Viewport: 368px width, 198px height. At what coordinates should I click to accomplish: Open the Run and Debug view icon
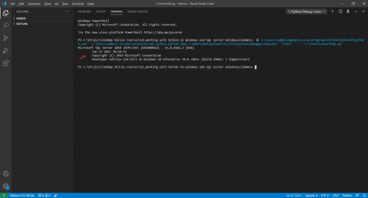pyautogui.click(x=6, y=50)
